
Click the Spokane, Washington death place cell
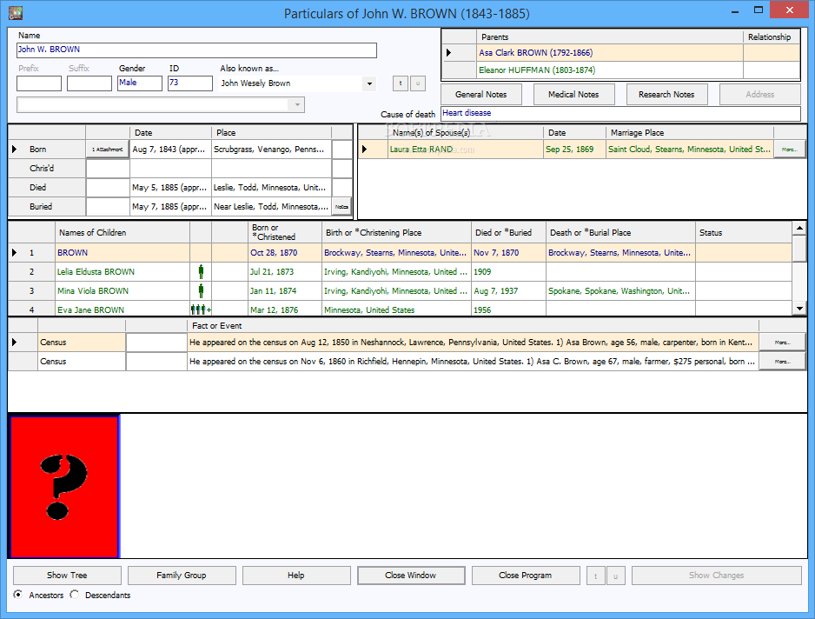[x=620, y=290]
